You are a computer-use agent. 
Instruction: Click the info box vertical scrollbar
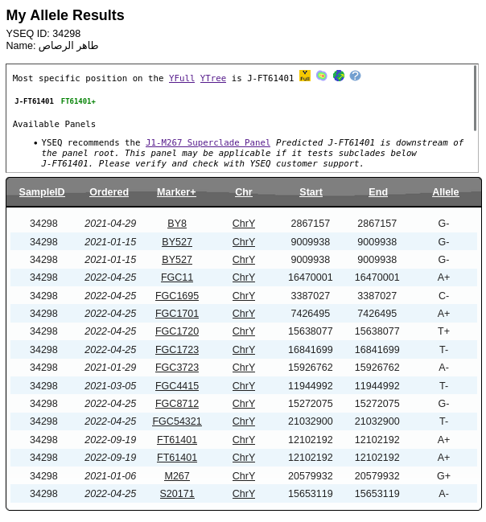coord(475,98)
